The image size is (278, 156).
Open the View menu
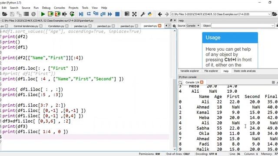click(95, 8)
